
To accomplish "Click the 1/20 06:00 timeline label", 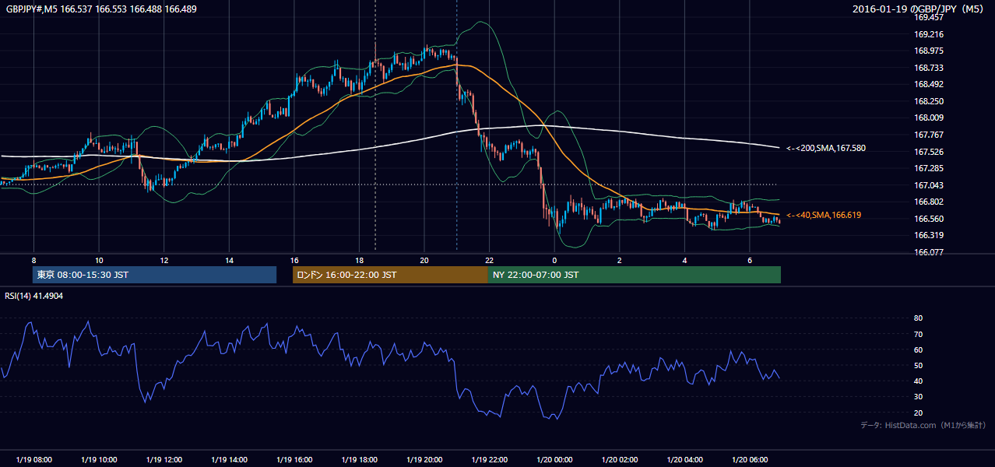I will (x=751, y=460).
